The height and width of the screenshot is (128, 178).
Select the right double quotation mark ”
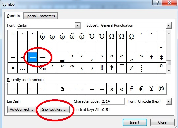pos(121,57)
